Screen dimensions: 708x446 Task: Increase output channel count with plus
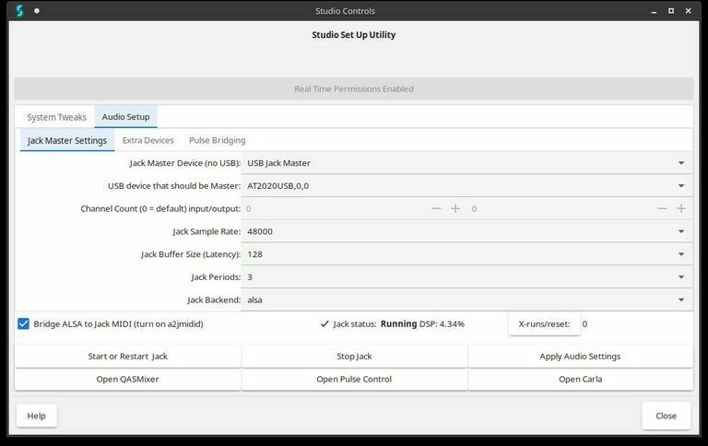(681, 208)
